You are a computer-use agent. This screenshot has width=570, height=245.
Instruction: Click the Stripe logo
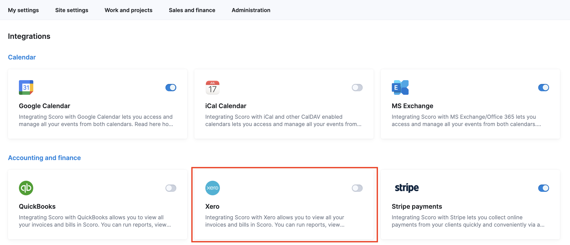pyautogui.click(x=407, y=188)
